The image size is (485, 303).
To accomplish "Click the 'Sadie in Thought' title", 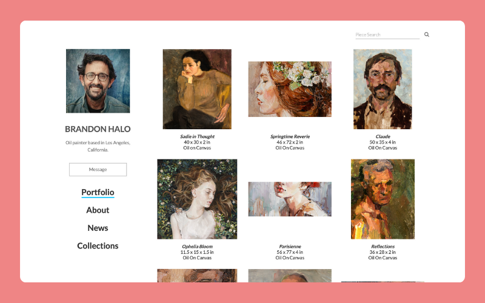I will click(x=197, y=136).
